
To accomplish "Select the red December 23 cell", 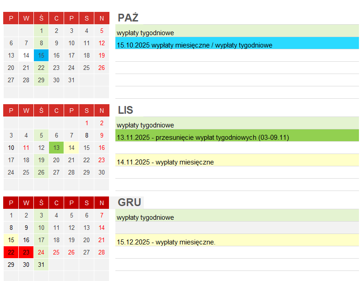I will click(26, 252).
